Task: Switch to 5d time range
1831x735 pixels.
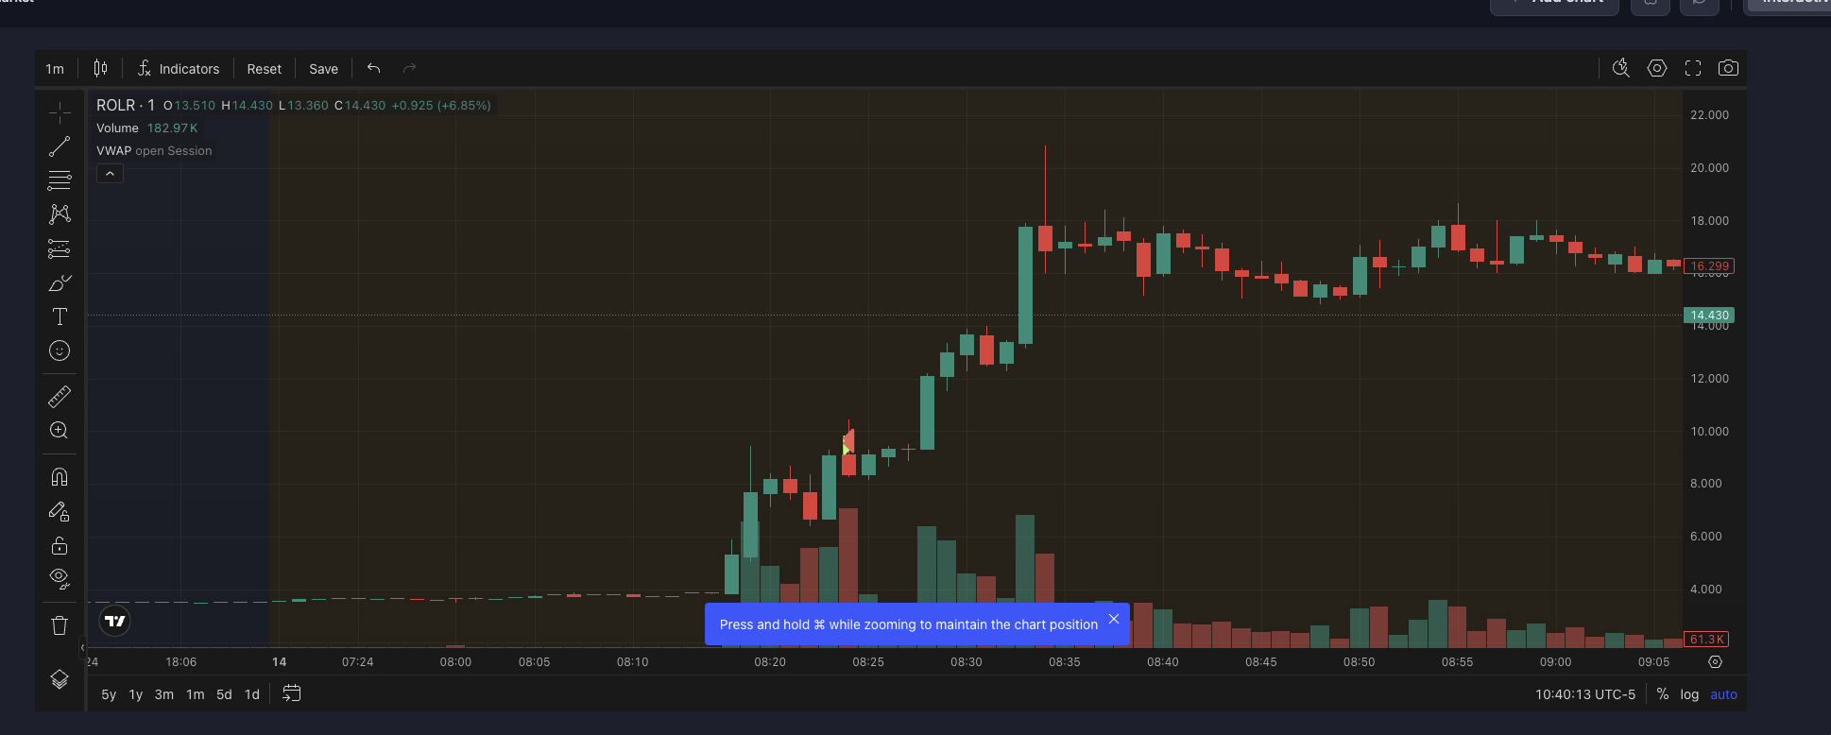Action: tap(224, 694)
